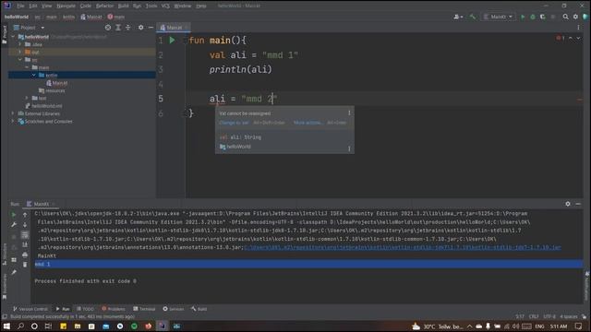Click Change to var quick fix link

pos(234,123)
